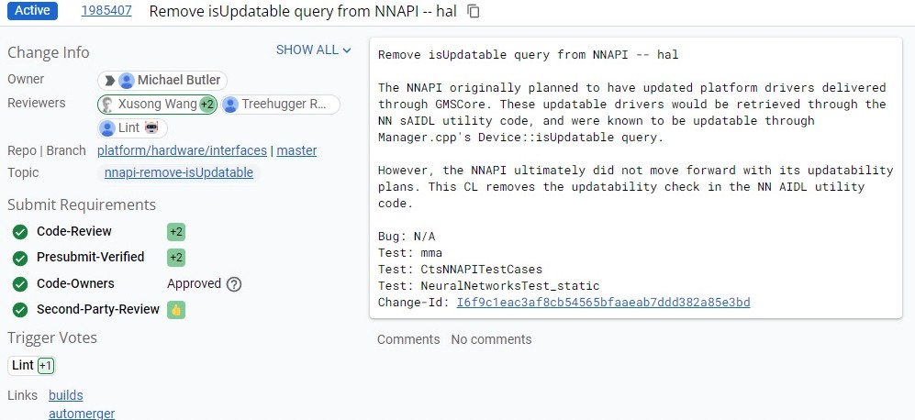Click the green check icon beside Presubmit-Verified
Viewport: 915px width, 420px height.
pos(20,258)
